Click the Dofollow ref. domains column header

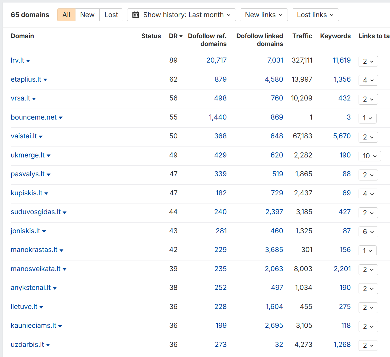tap(207, 40)
